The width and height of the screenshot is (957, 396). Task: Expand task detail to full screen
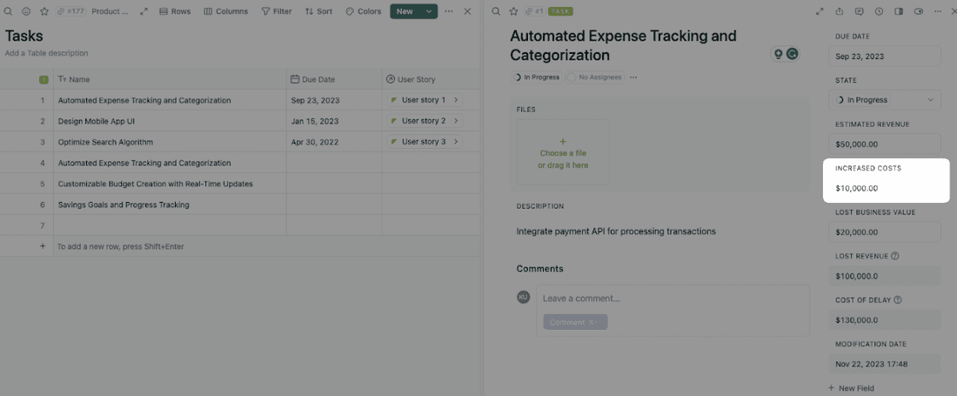(820, 11)
